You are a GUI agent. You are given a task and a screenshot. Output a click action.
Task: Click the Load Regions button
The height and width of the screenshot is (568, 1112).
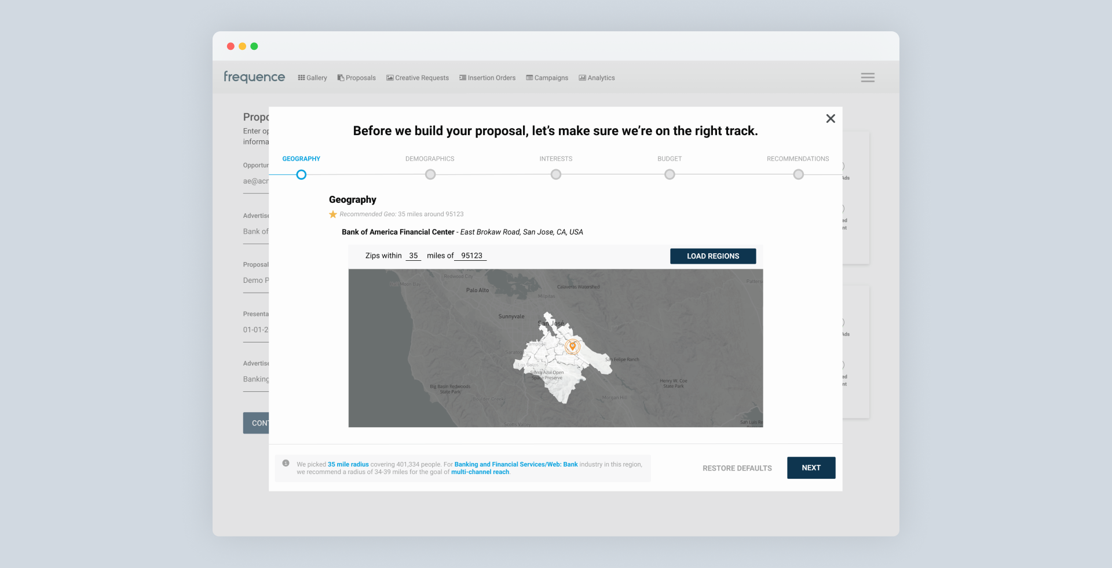[713, 256]
